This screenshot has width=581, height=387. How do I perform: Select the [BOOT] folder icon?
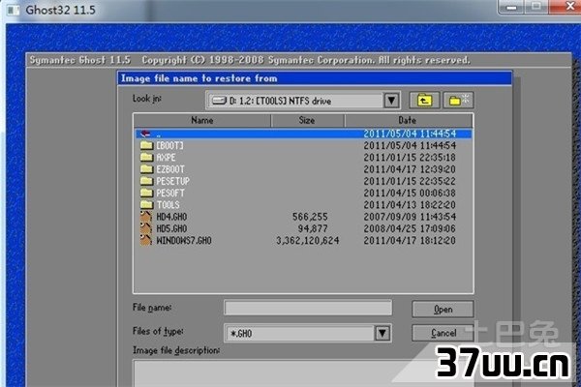click(146, 145)
